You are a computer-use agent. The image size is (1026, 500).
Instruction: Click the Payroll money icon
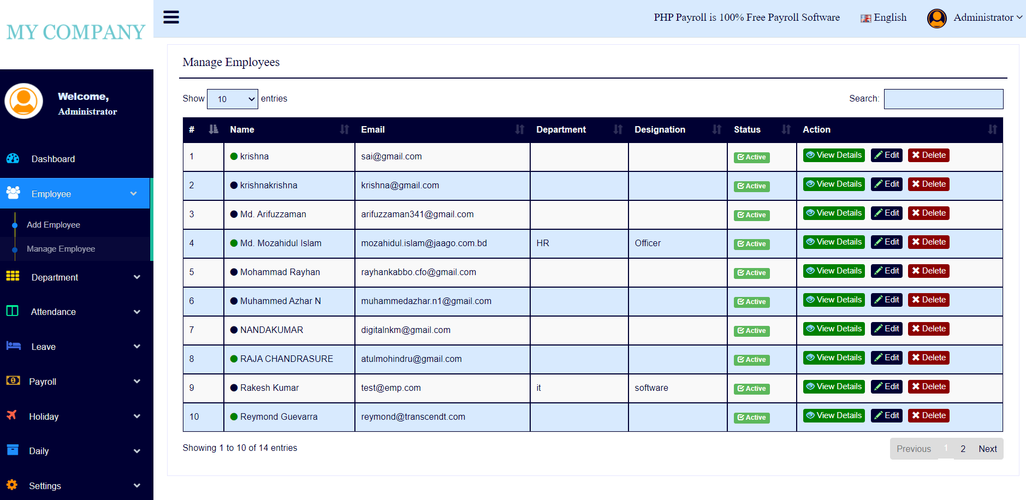coord(13,381)
